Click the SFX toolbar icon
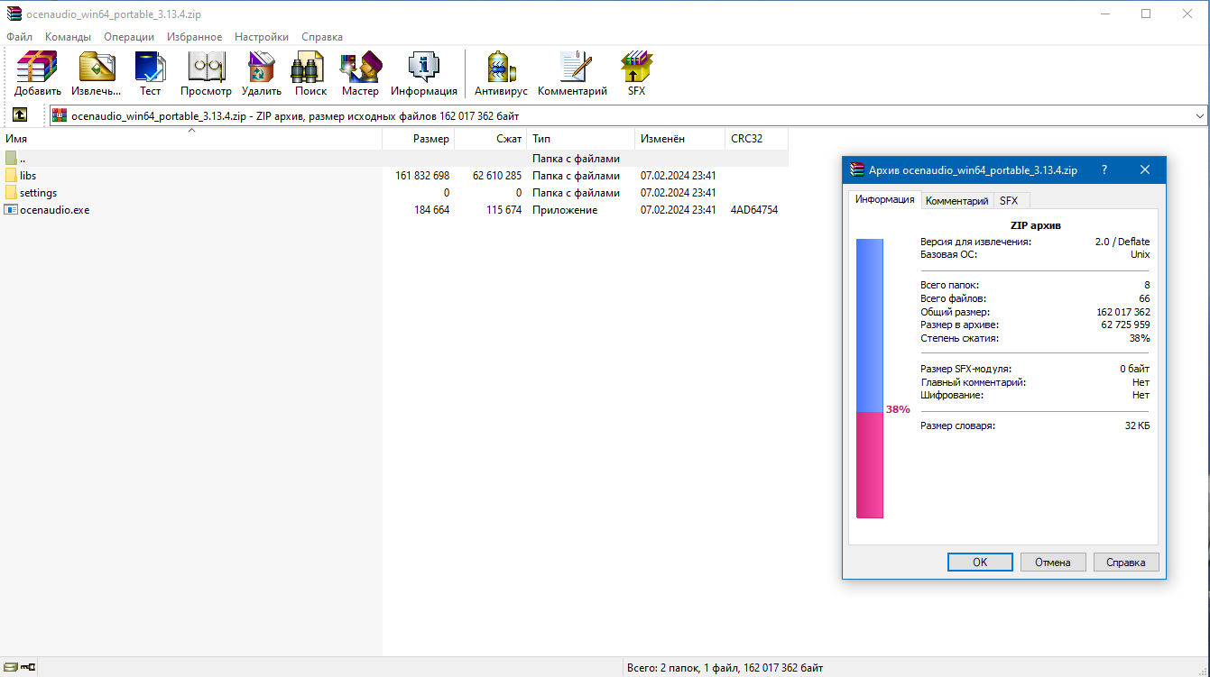 [636, 74]
